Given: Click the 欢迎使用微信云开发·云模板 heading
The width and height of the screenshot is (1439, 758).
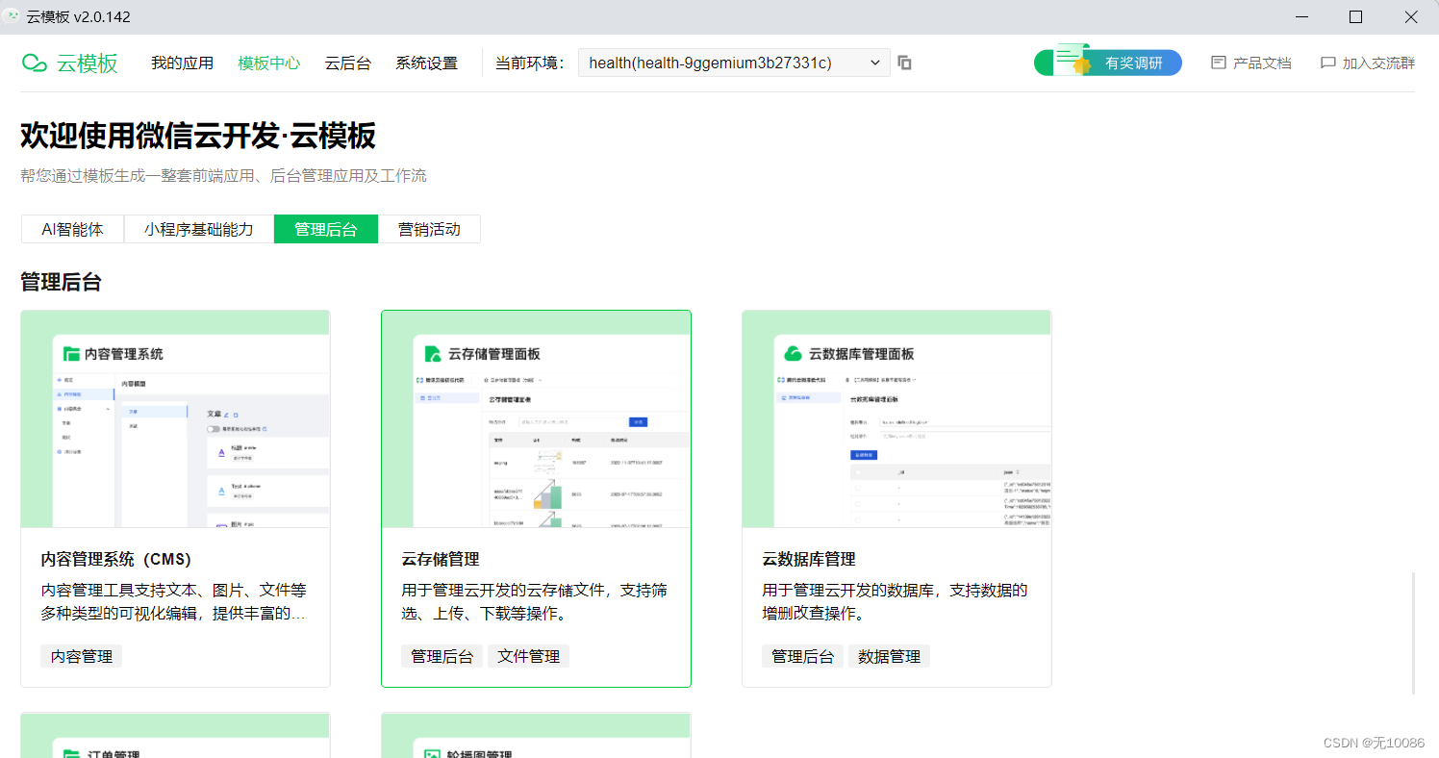Looking at the screenshot, I should (x=198, y=137).
